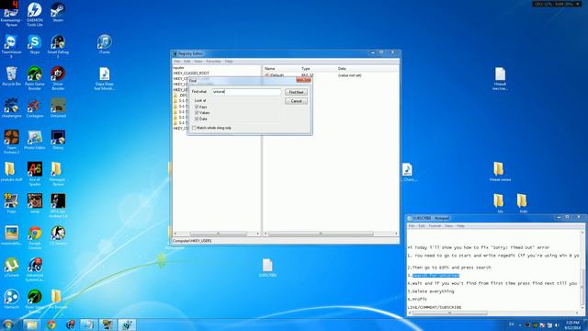
Task: Uncheck the Values checkbox in Find dialog
Action: (x=197, y=113)
